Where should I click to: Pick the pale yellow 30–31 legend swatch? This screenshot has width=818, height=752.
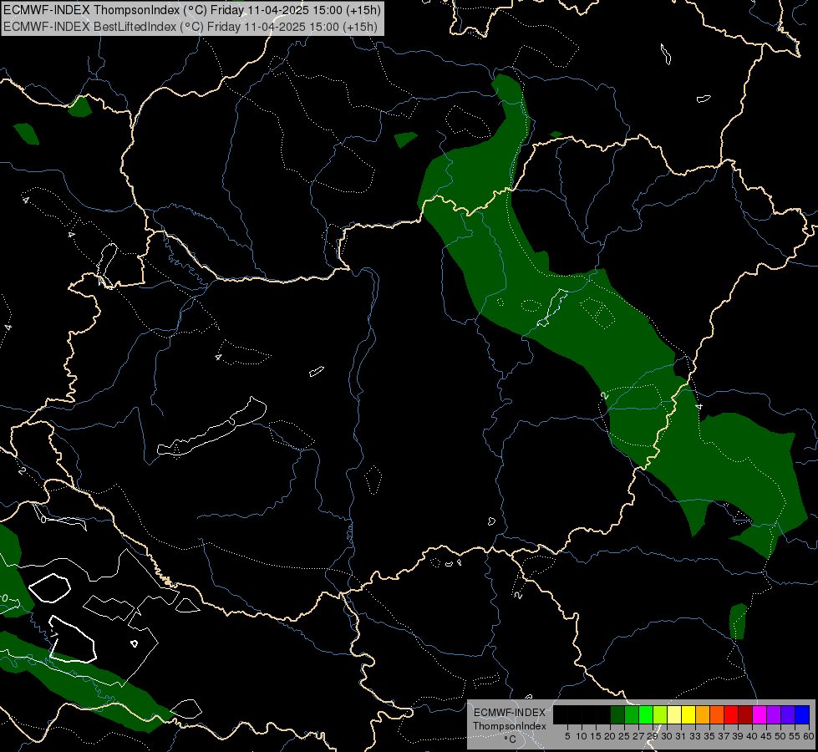point(674,714)
